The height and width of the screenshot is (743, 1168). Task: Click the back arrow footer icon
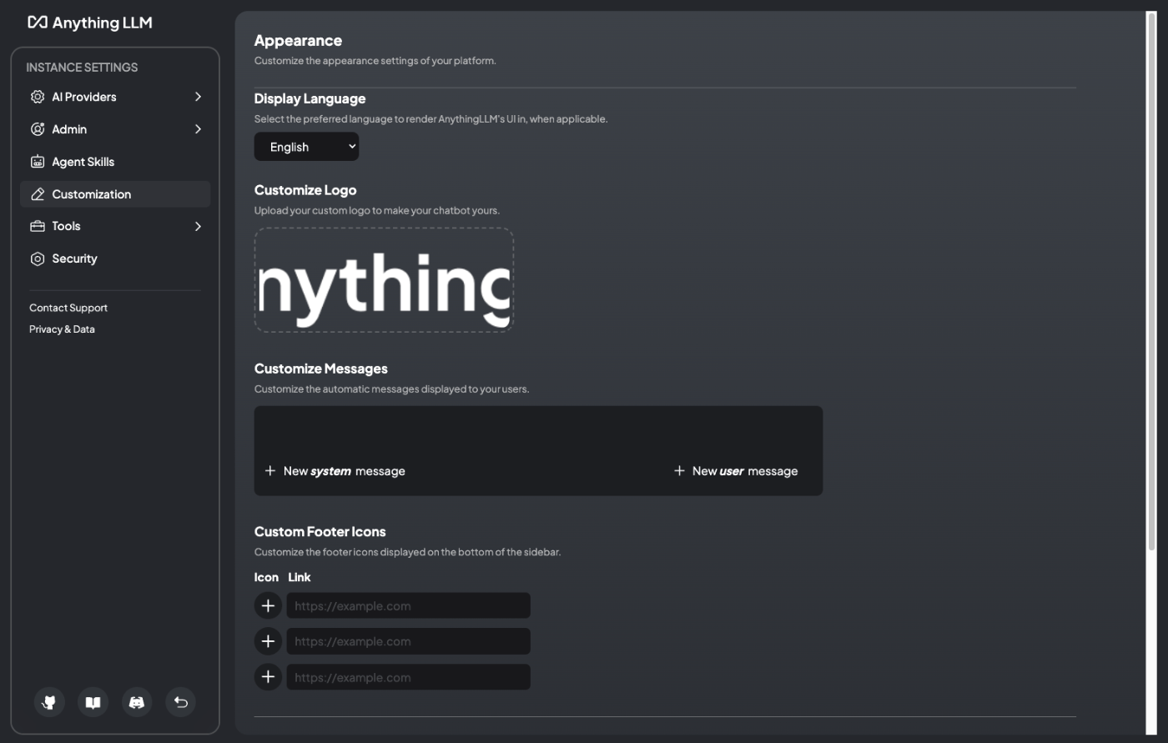181,702
